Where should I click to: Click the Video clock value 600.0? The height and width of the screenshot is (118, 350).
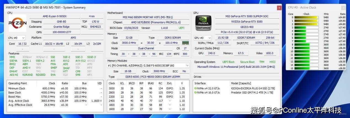[x=269, y=53]
